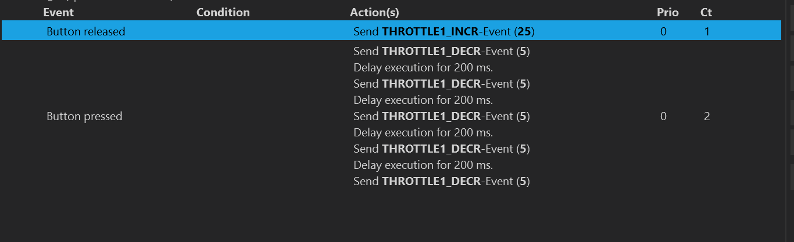Click the first THROTTLE1_DECR-Event action line

(x=441, y=51)
